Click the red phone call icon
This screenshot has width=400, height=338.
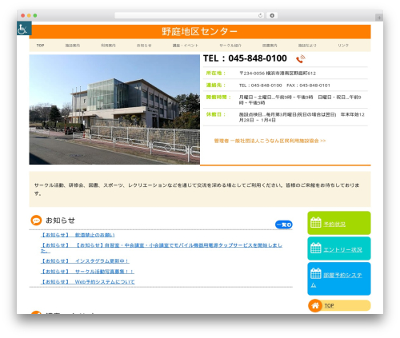coord(301,59)
